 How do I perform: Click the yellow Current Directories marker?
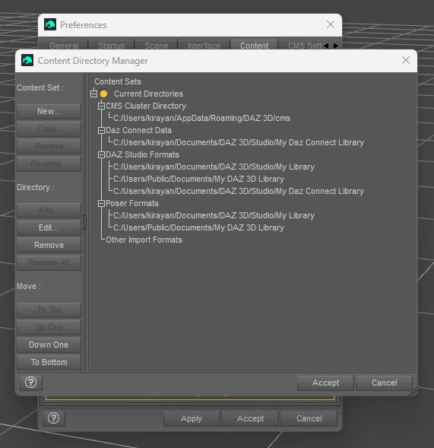tap(104, 94)
